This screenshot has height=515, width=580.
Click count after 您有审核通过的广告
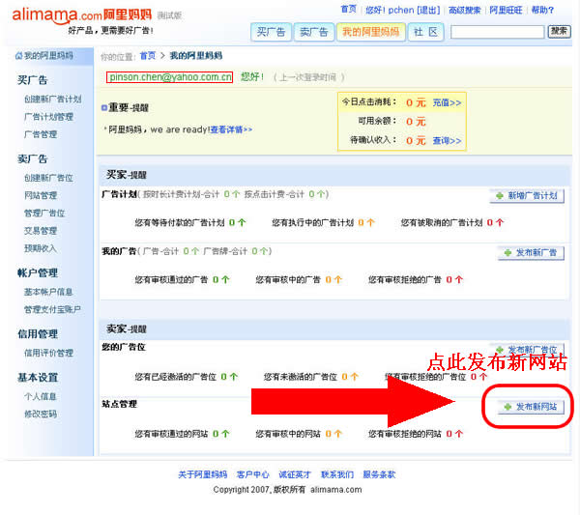tap(220, 280)
